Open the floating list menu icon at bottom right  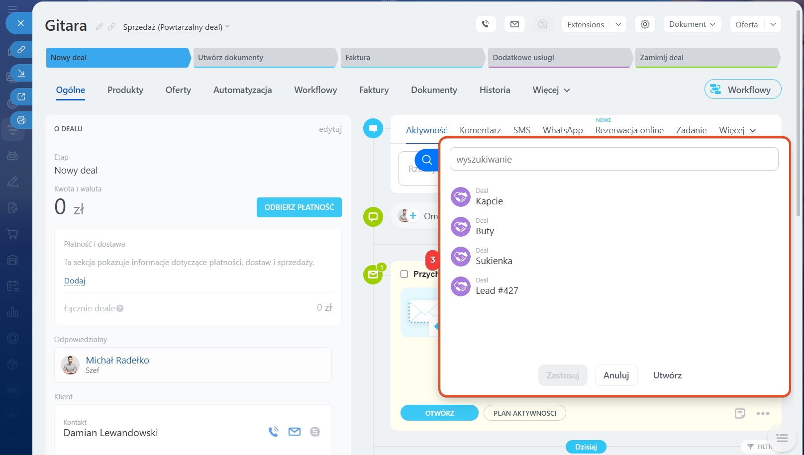[x=782, y=438]
